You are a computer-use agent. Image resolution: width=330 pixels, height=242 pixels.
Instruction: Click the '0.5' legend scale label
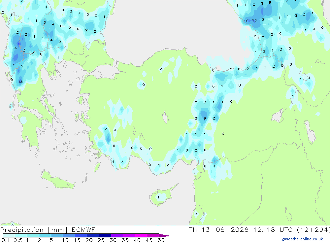pos(18,240)
